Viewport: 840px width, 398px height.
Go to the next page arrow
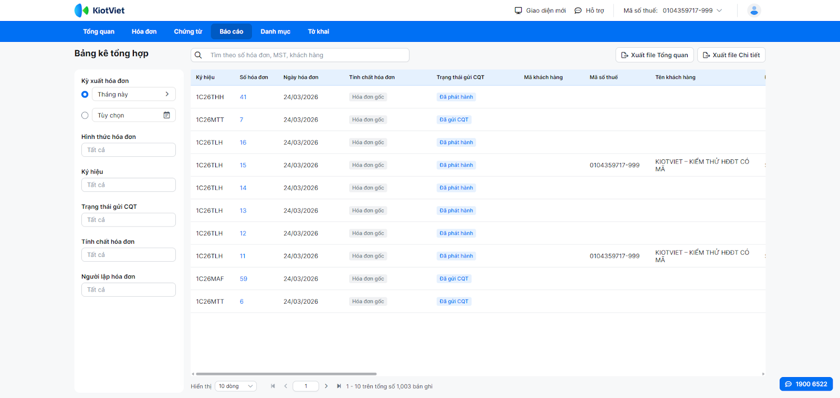point(326,386)
